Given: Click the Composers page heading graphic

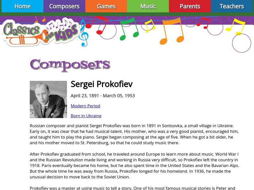Looking at the screenshot, I should 70,64.
